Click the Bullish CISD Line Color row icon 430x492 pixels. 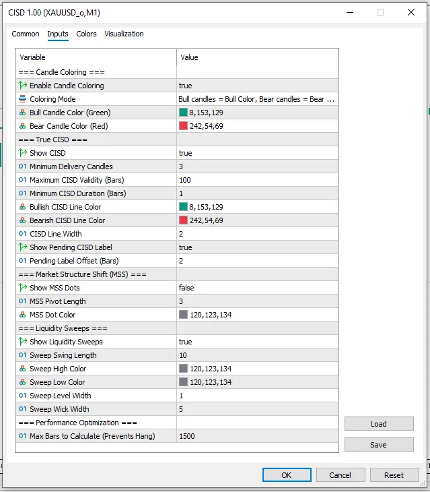pos(23,207)
